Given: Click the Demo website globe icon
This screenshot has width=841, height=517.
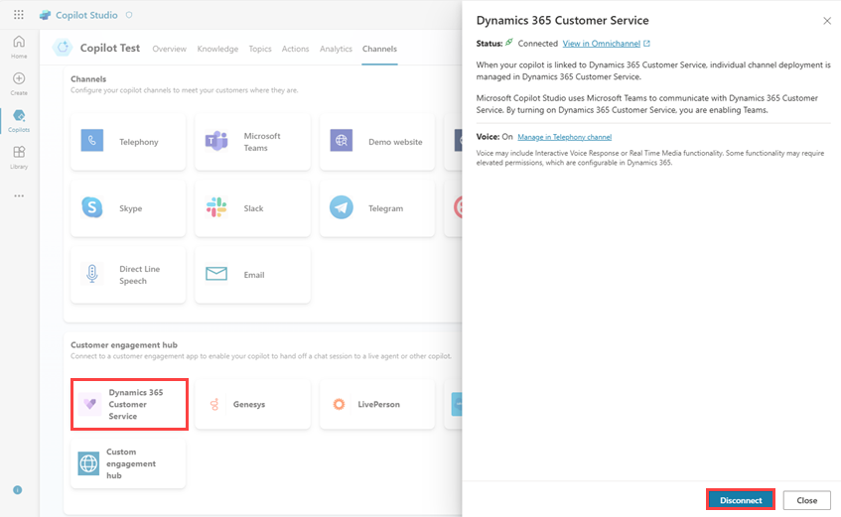Looking at the screenshot, I should tap(342, 141).
